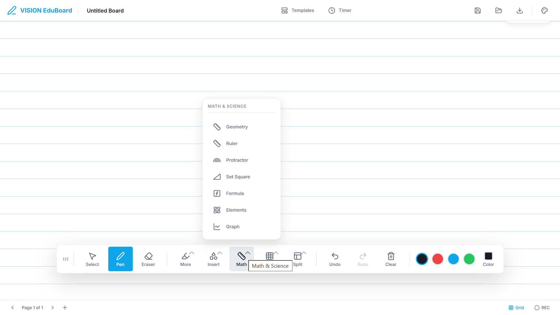Select the Pen tool
560x315 pixels.
click(x=120, y=259)
